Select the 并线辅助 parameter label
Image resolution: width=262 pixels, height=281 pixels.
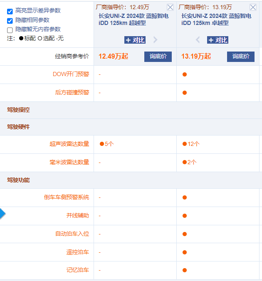78,215
